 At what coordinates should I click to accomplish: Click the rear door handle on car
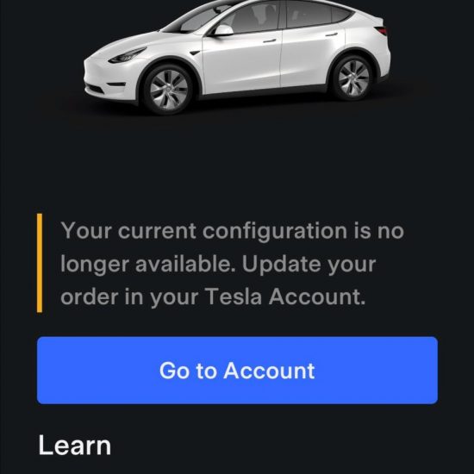(331, 34)
